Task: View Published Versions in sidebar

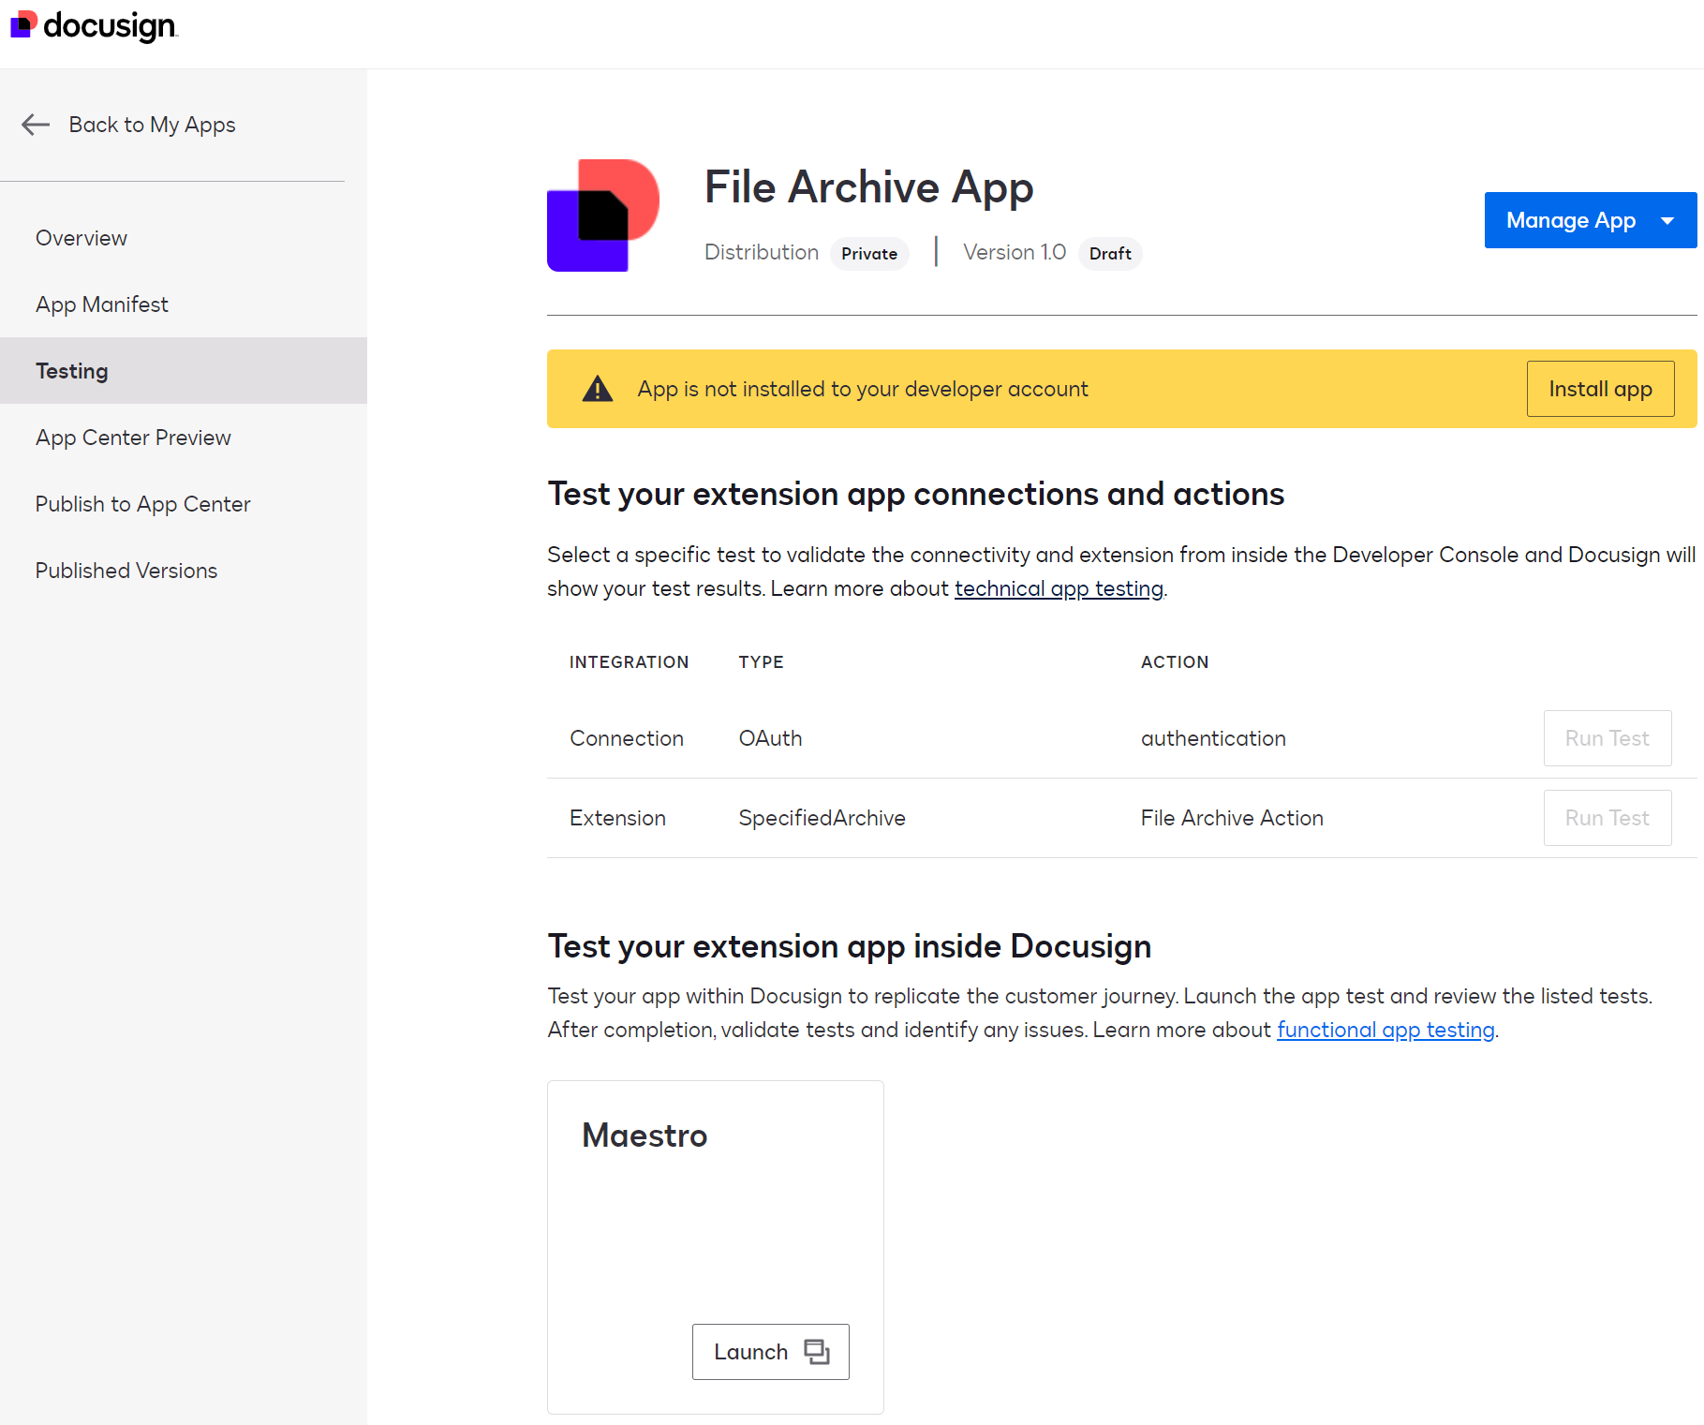Action: coord(126,571)
